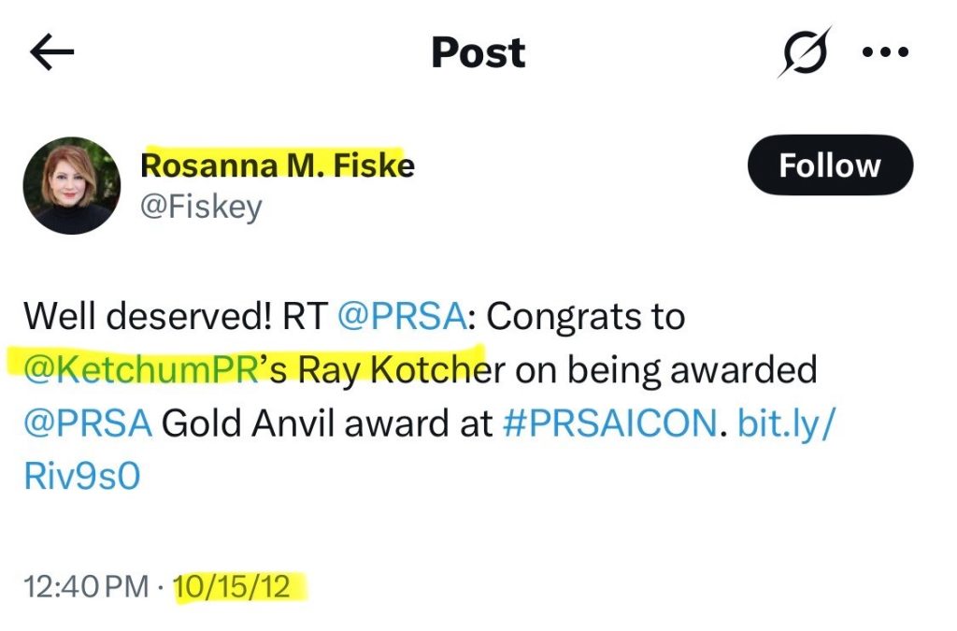This screenshot has height=631, width=957.
Task: Follow Rosanna M. Fiske
Action: [830, 165]
